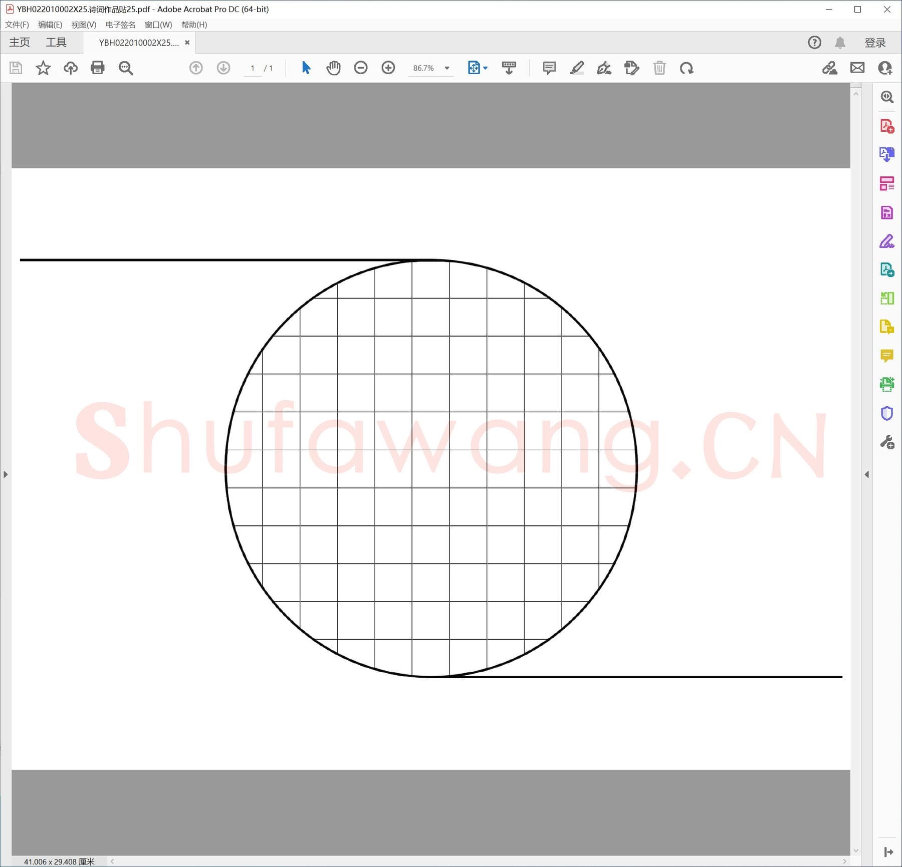902x867 pixels.
Task: Open the Create PDF tool in sidebar
Action: (x=887, y=126)
